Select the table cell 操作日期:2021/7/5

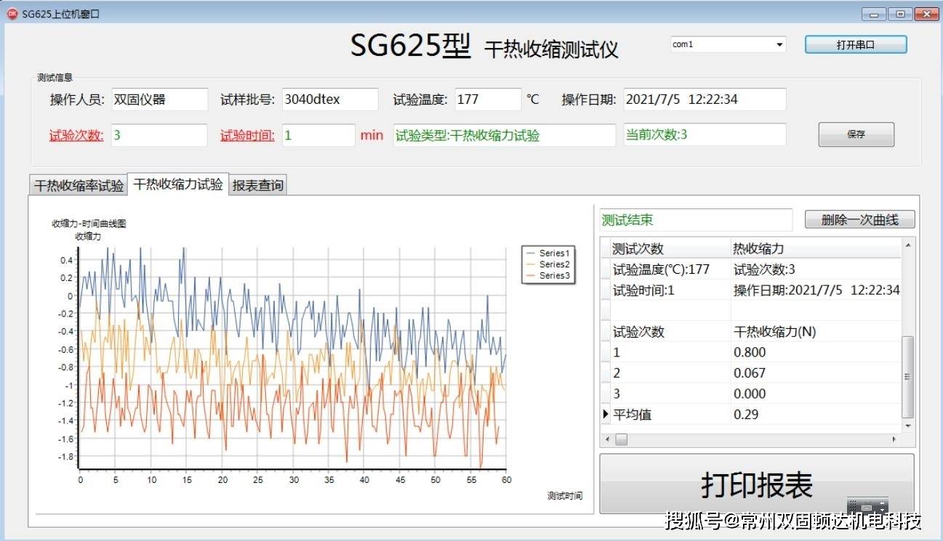coord(816,290)
